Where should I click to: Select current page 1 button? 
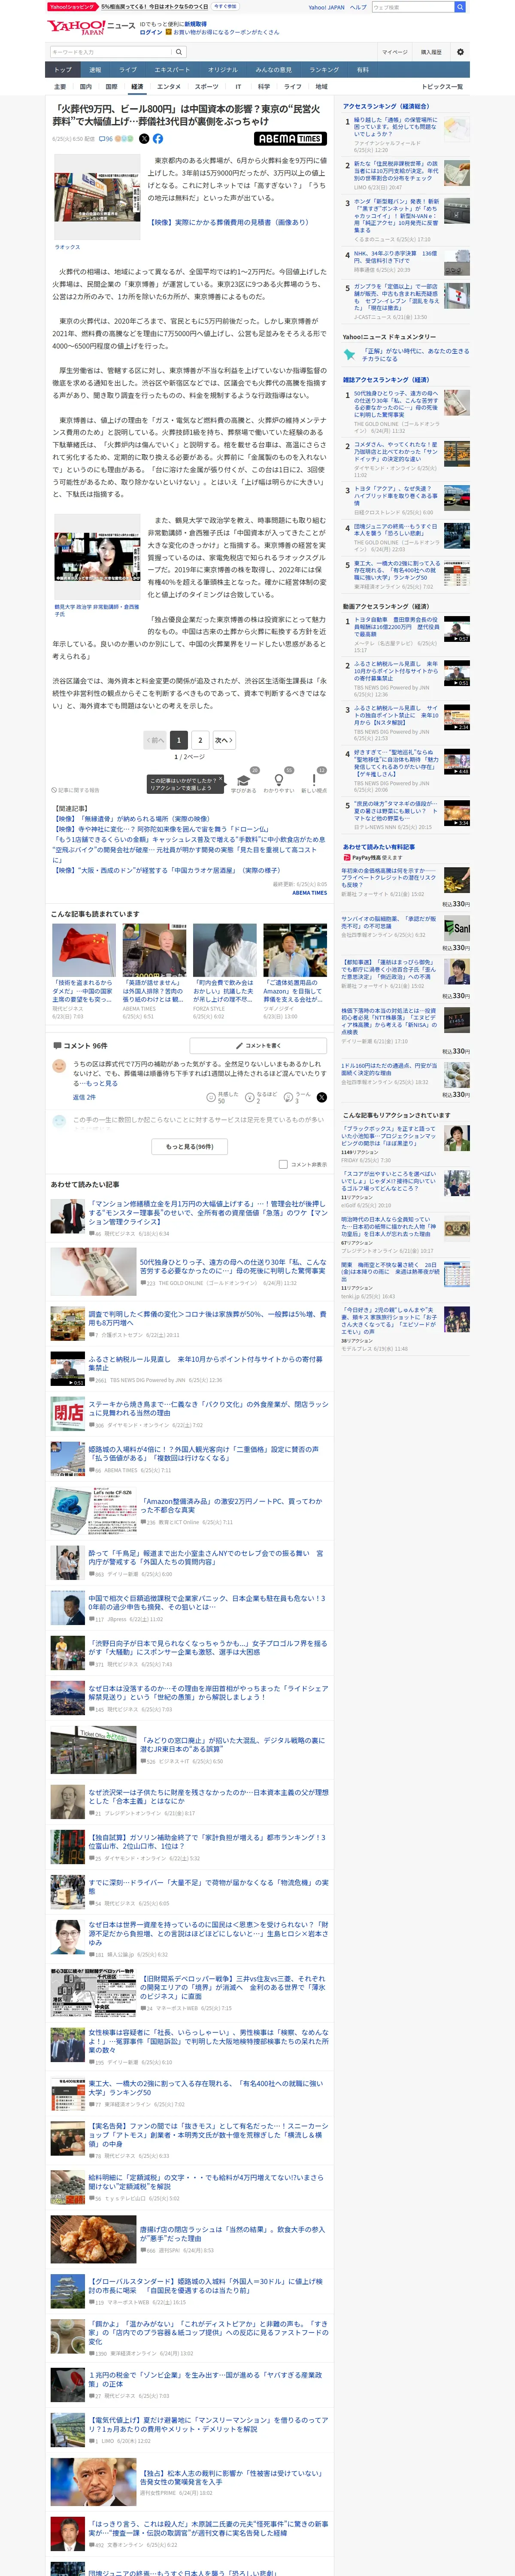178,740
